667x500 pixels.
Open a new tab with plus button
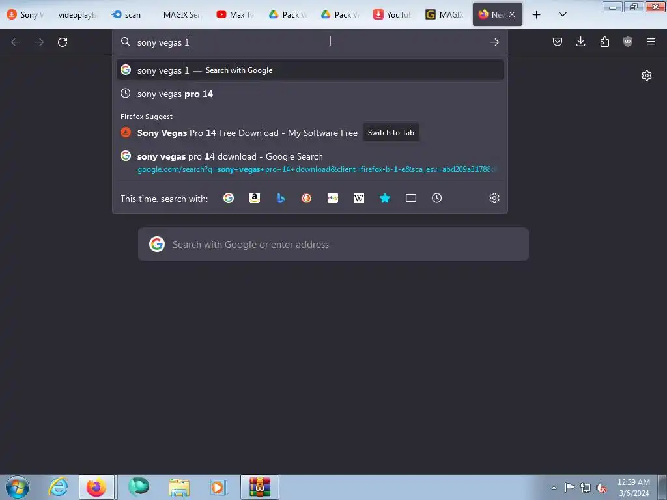click(537, 15)
